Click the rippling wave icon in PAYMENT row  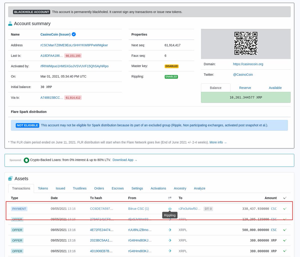[170, 209]
